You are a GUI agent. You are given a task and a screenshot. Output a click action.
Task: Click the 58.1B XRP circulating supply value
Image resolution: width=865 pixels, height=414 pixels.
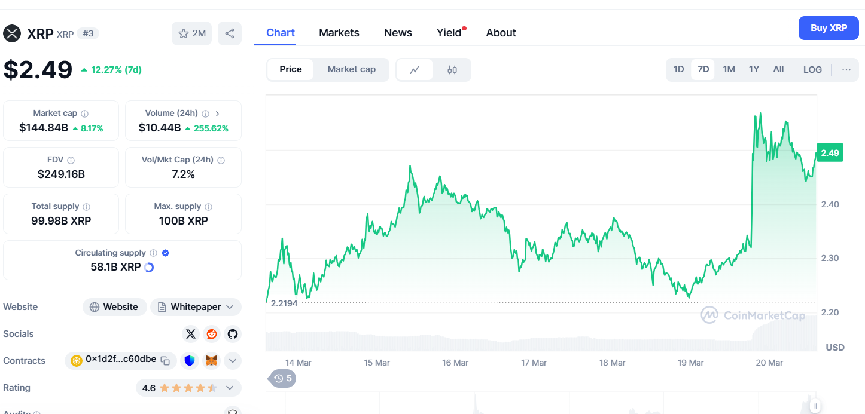pyautogui.click(x=116, y=267)
